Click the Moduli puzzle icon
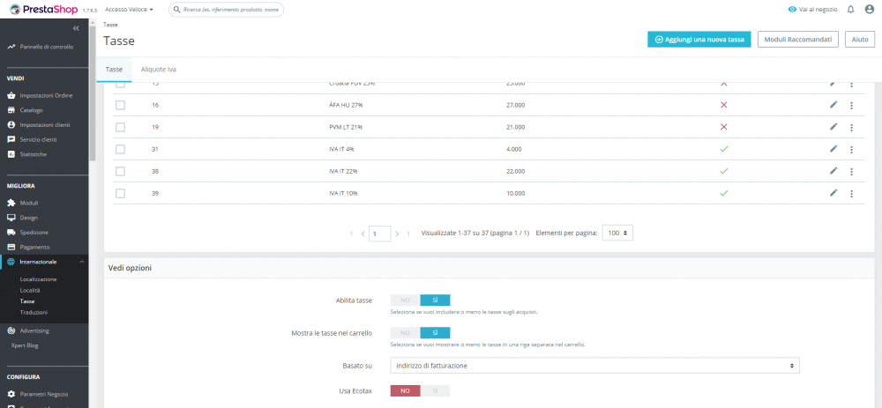The height and width of the screenshot is (408, 882). point(11,203)
